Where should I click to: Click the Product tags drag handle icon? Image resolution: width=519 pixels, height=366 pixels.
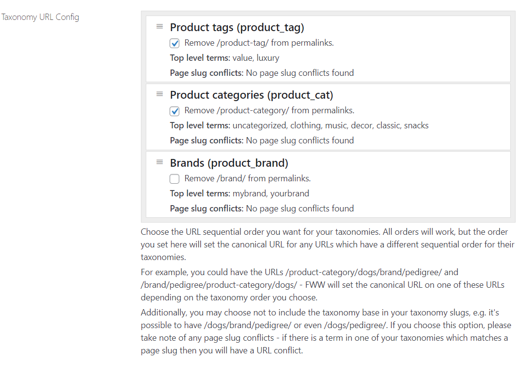159,26
